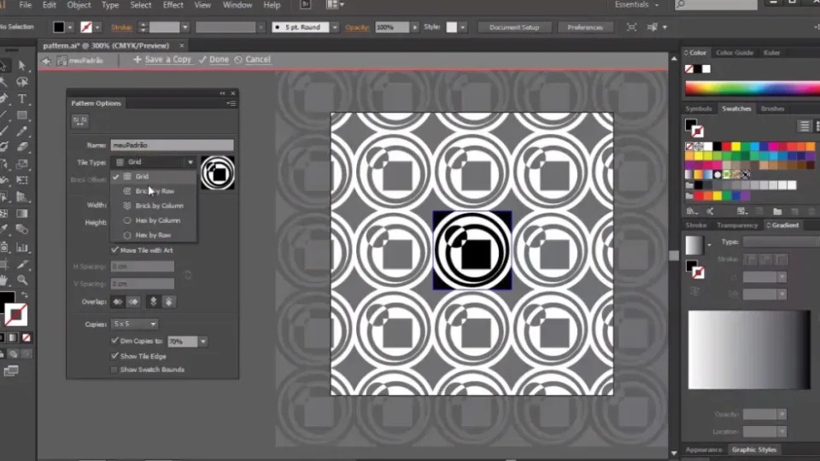Select the Pencil tool
This screenshot has height=461, width=820.
[22, 131]
